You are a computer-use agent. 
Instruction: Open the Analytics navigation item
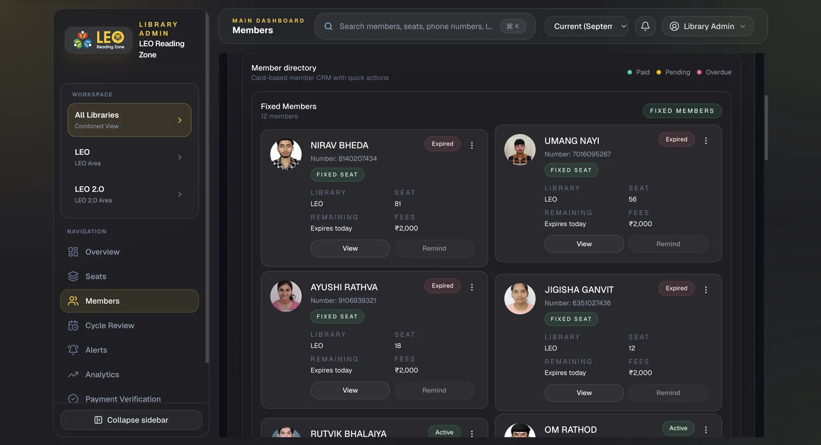click(129, 374)
